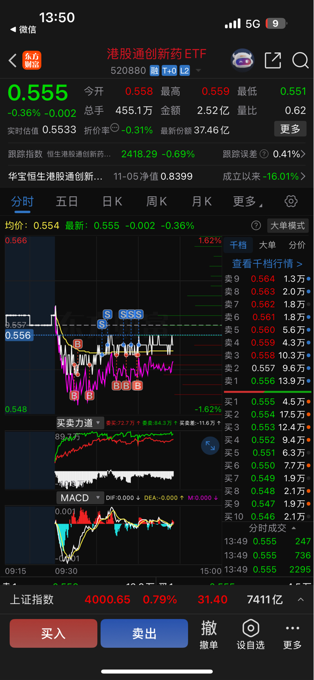Tap 卖9 price 0.564 row
This screenshot has height=680, width=314.
267,279
